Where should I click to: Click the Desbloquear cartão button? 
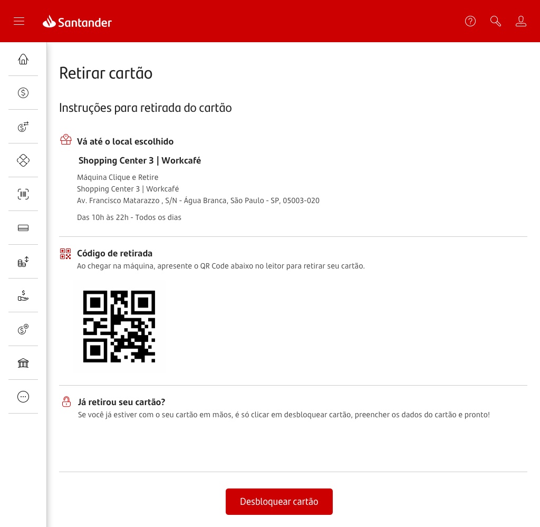[x=279, y=502]
